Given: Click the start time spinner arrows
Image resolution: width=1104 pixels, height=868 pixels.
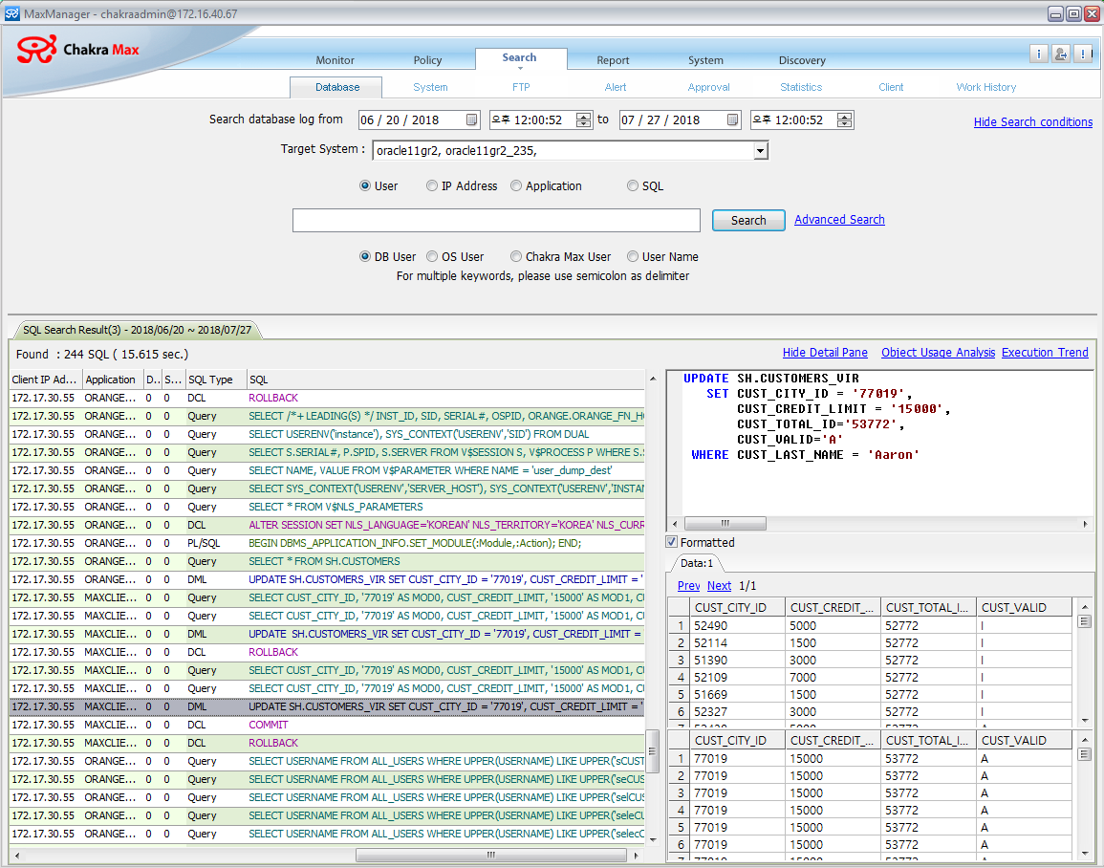Looking at the screenshot, I should [x=584, y=119].
